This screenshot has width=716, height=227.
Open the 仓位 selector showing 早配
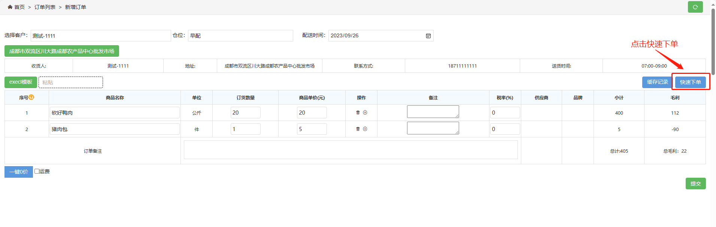coord(240,36)
